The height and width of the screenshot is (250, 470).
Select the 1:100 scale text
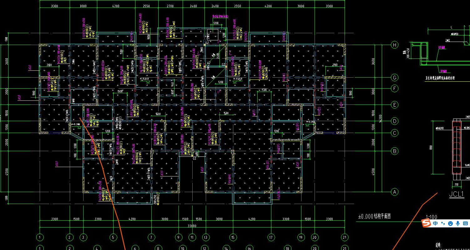pyautogui.click(x=432, y=217)
